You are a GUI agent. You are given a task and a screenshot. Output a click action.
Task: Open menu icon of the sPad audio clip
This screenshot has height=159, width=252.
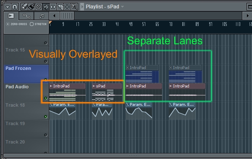[94, 86]
